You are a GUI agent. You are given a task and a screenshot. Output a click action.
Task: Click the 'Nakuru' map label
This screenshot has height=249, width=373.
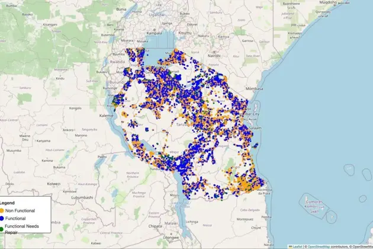point(204,36)
